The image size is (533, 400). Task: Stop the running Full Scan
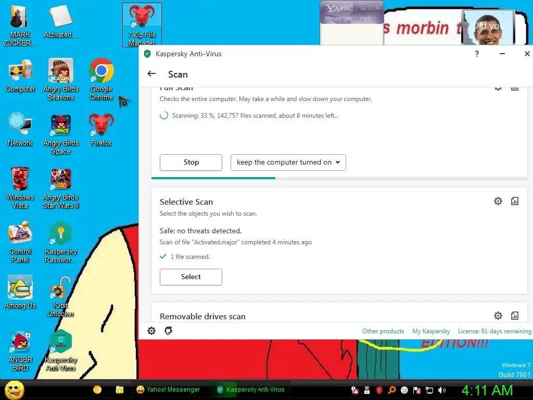pyautogui.click(x=191, y=162)
